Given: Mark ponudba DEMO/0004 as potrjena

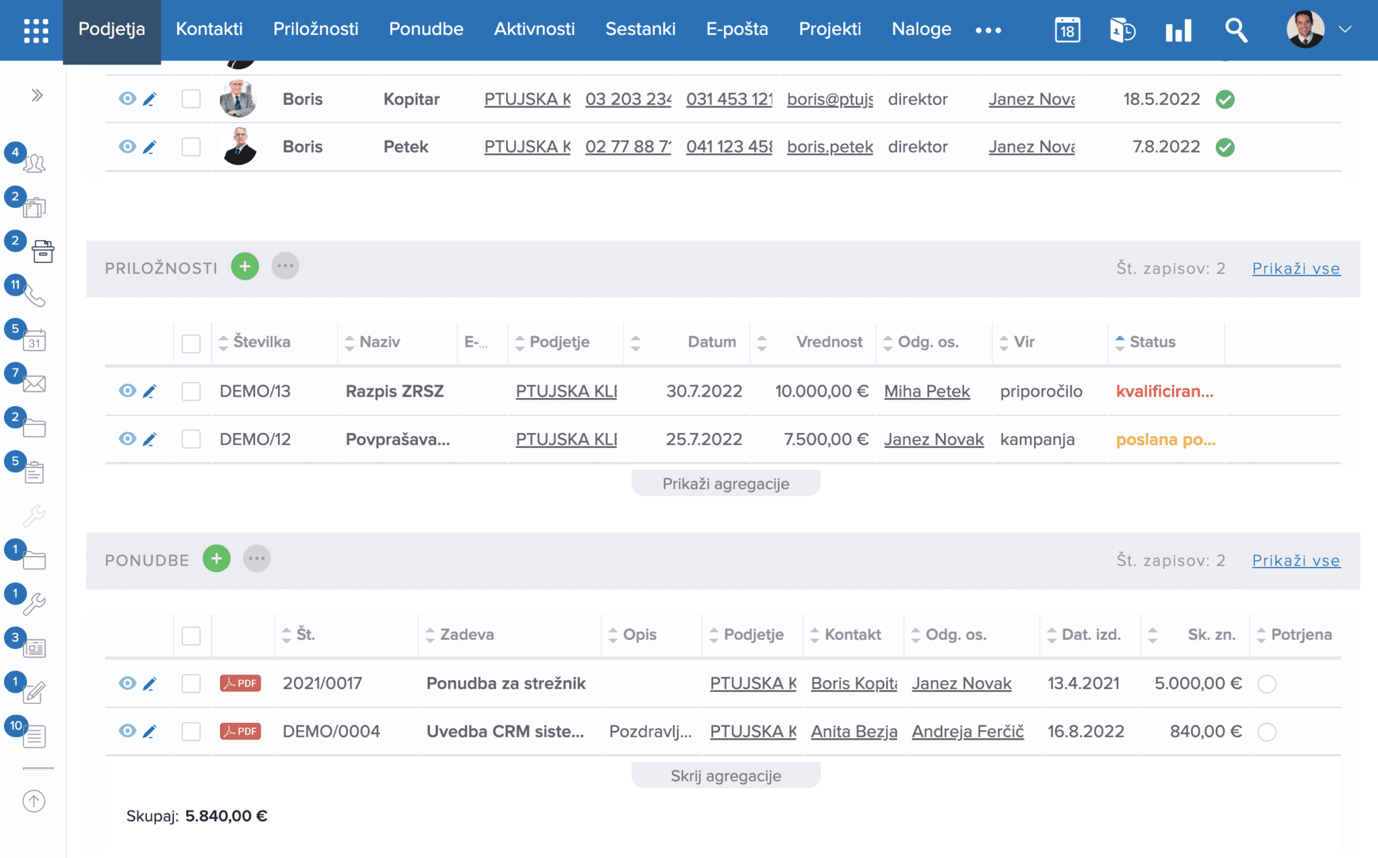Looking at the screenshot, I should tap(1268, 732).
